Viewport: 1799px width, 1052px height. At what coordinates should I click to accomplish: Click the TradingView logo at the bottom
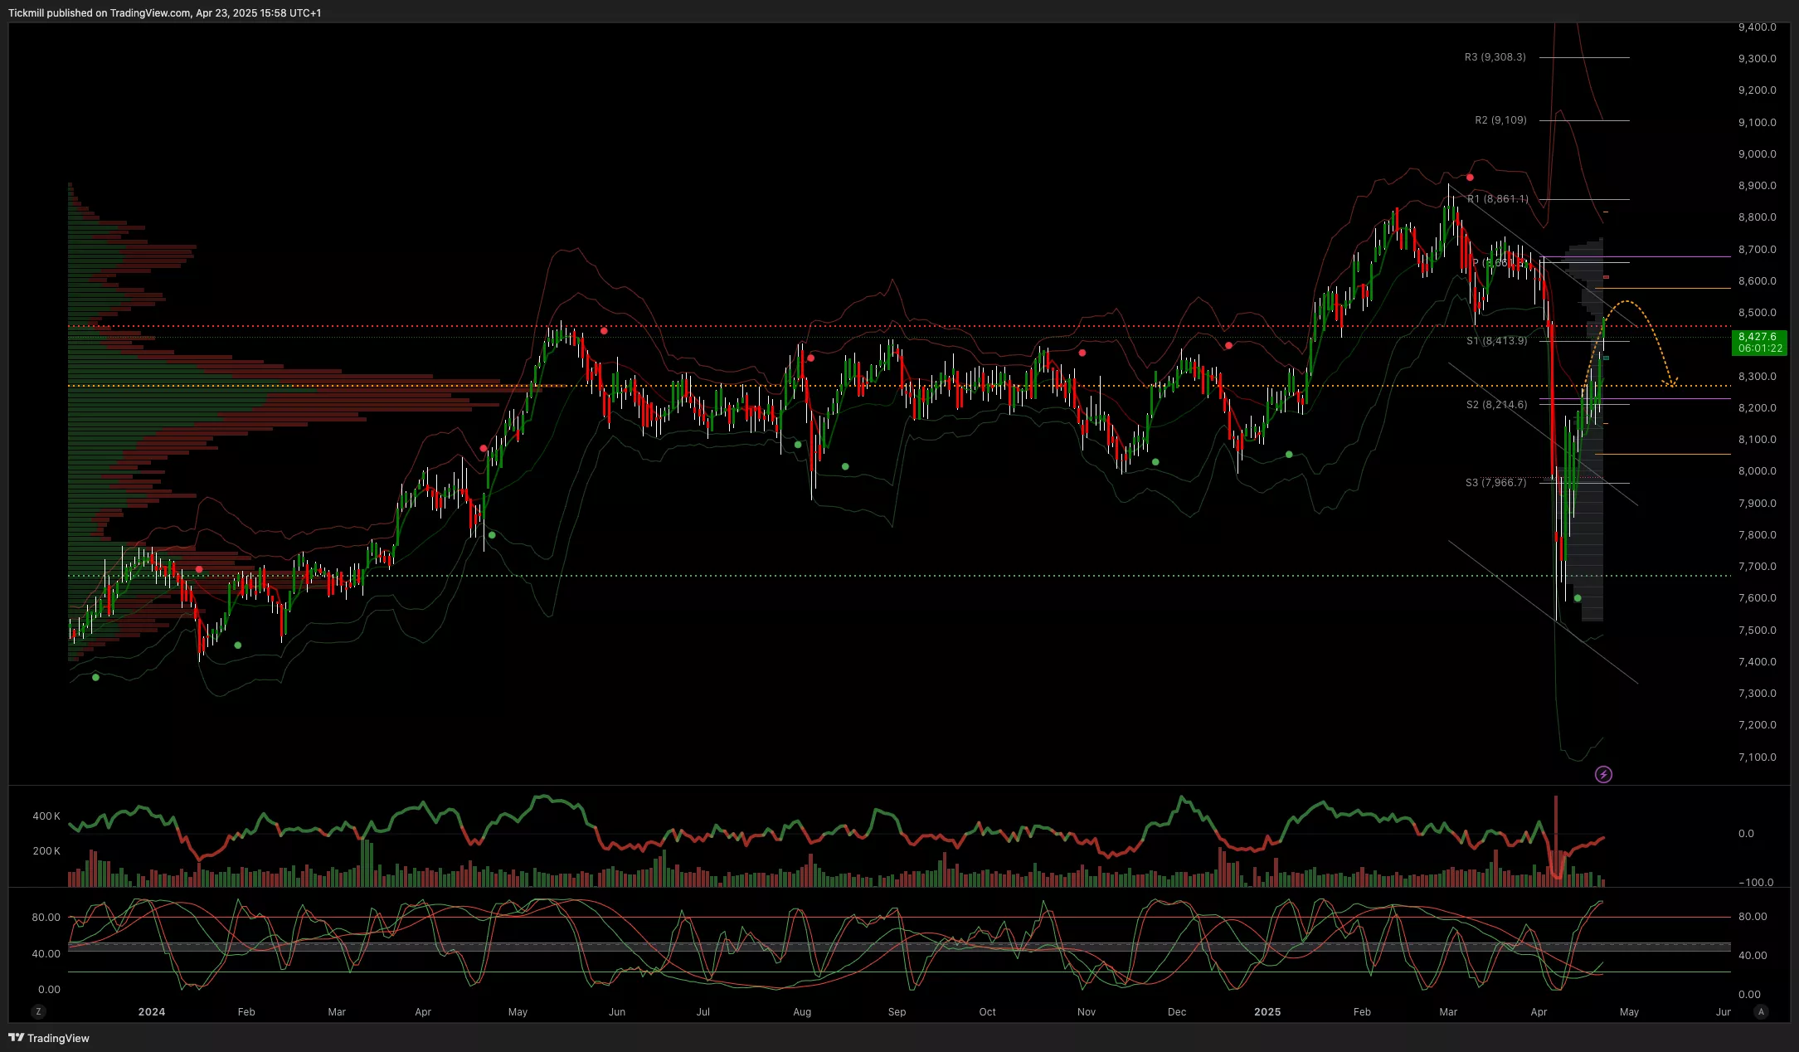click(x=49, y=1038)
